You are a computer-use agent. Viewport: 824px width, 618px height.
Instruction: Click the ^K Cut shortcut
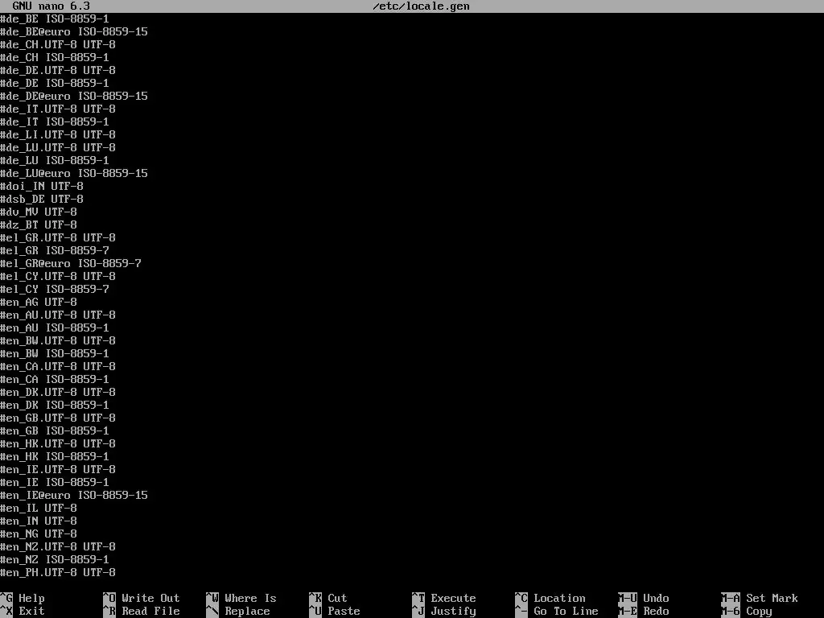[328, 598]
